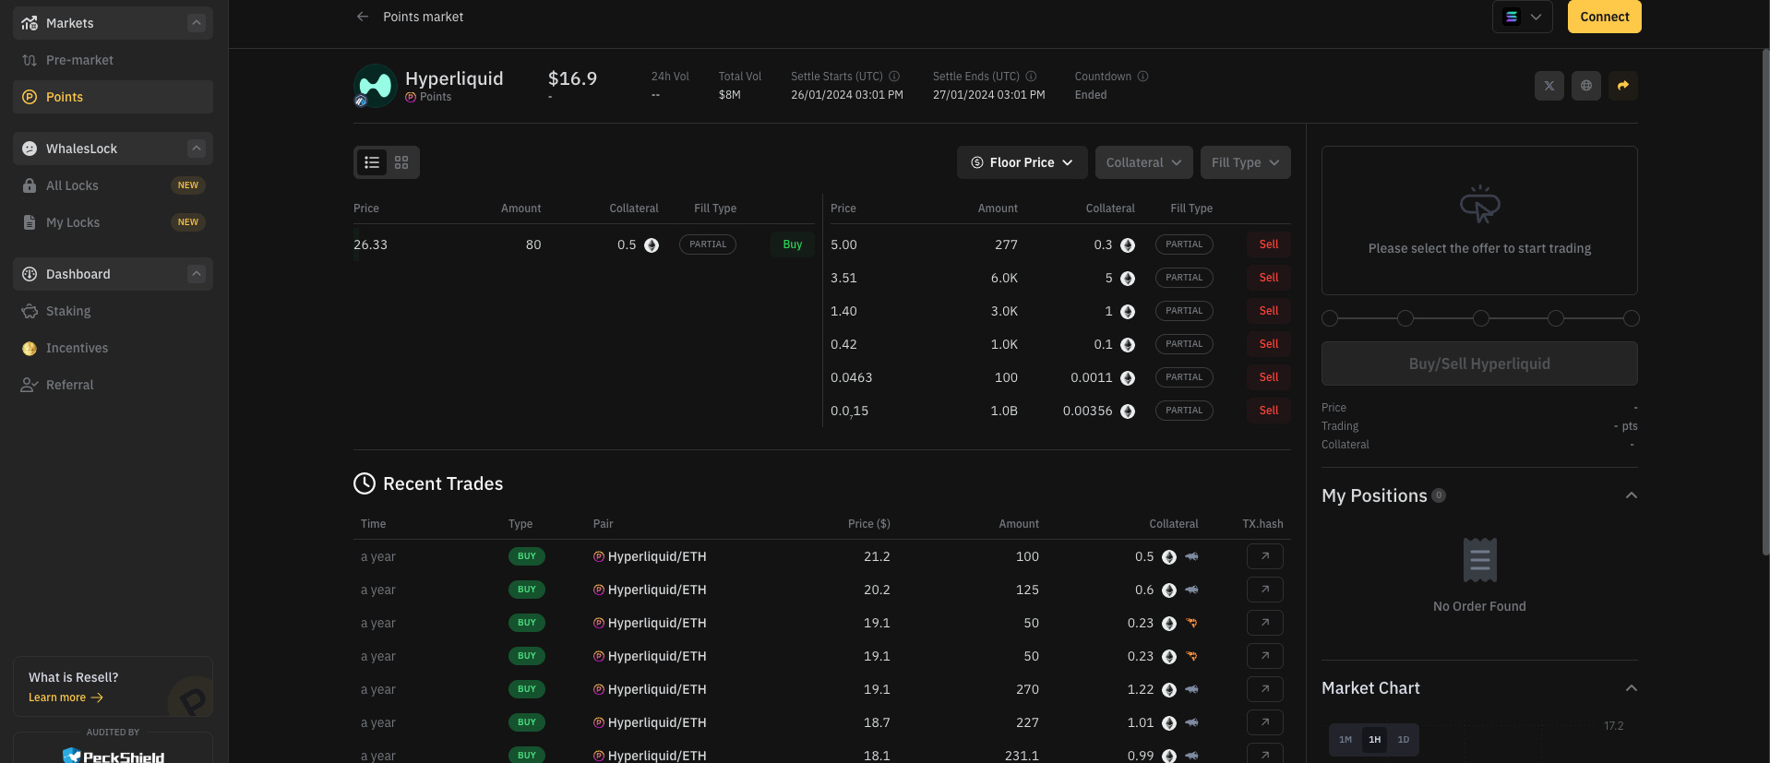
Task: Open the Points sidebar item
Action: [x=113, y=97]
